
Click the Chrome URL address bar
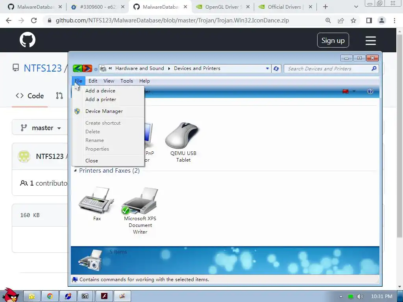[172, 20]
